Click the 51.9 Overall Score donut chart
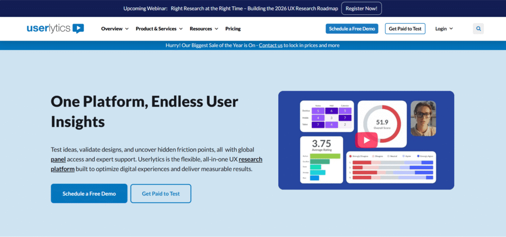This screenshot has width=506, height=237. point(382,123)
